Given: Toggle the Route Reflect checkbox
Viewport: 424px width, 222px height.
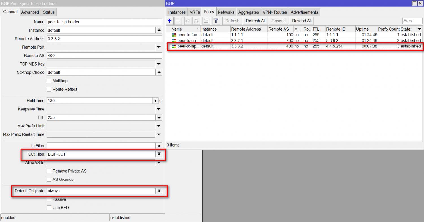Looking at the screenshot, I should (49, 89).
